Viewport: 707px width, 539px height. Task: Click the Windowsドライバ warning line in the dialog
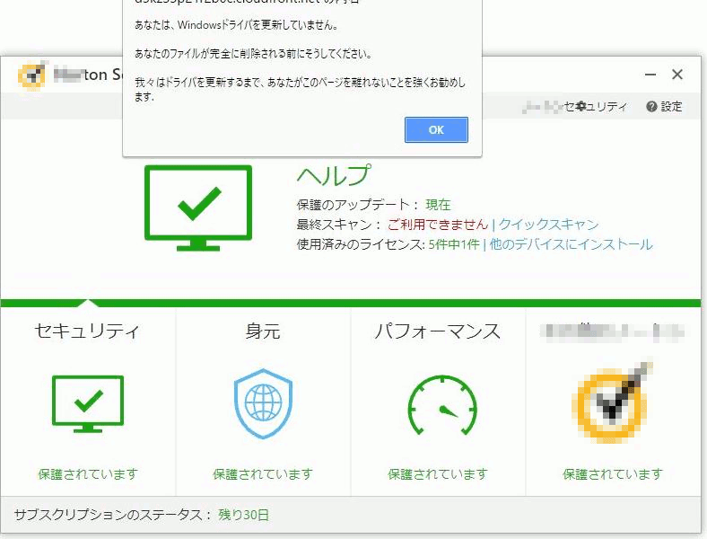[236, 25]
